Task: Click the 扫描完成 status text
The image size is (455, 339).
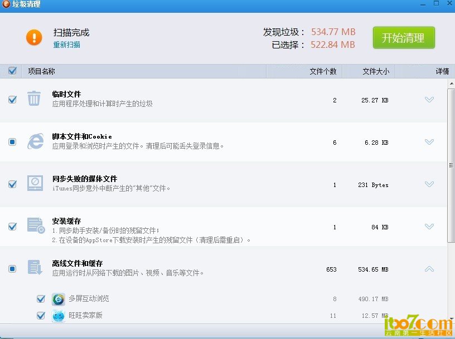Action: pyautogui.click(x=71, y=32)
